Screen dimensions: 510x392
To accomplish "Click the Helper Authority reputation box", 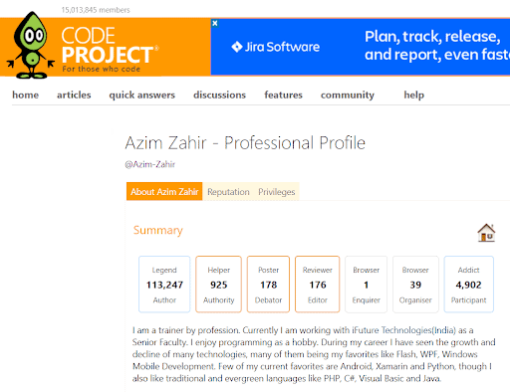I will 218,285.
